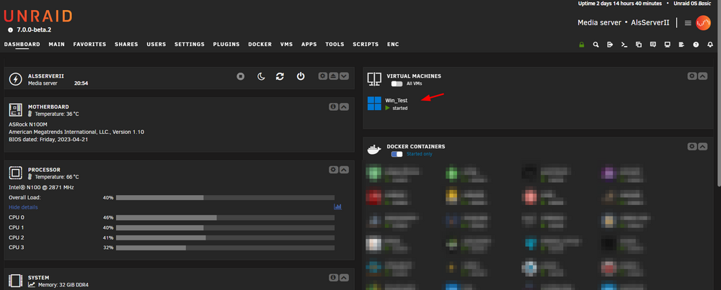This screenshot has height=290, width=721.
Task: Switch to the Scripts tab
Action: (366, 45)
